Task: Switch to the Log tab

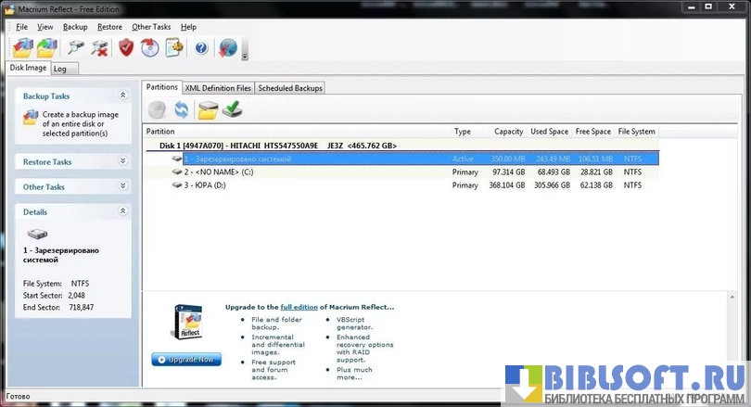Action: tap(60, 69)
